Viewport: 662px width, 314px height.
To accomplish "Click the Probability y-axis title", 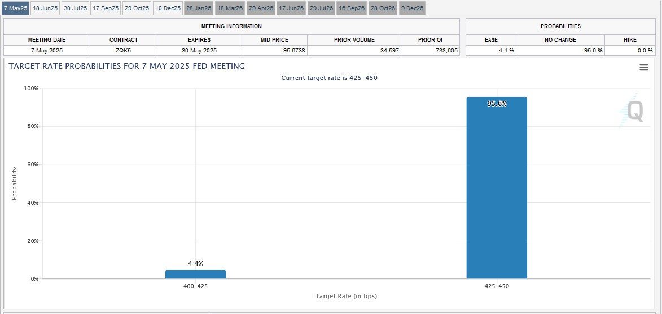I will pos(14,183).
